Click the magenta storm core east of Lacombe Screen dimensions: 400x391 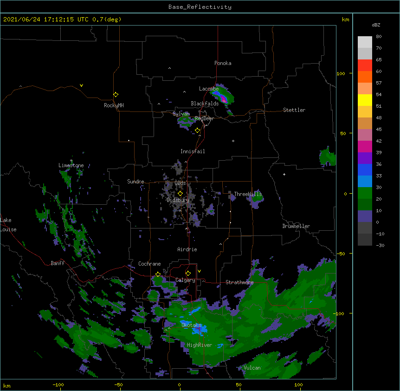(224, 99)
